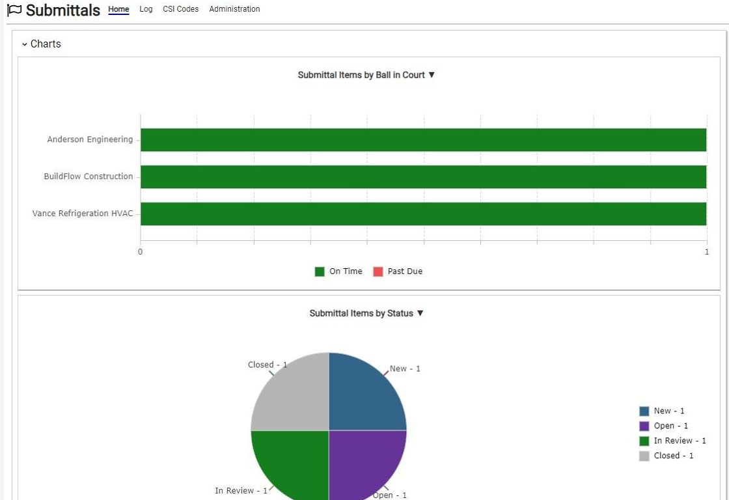Image resolution: width=729 pixels, height=500 pixels.
Task: Open the Log tab
Action: pyautogui.click(x=146, y=9)
